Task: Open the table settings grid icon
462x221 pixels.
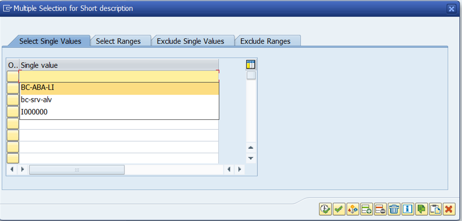Action: pyautogui.click(x=251, y=64)
